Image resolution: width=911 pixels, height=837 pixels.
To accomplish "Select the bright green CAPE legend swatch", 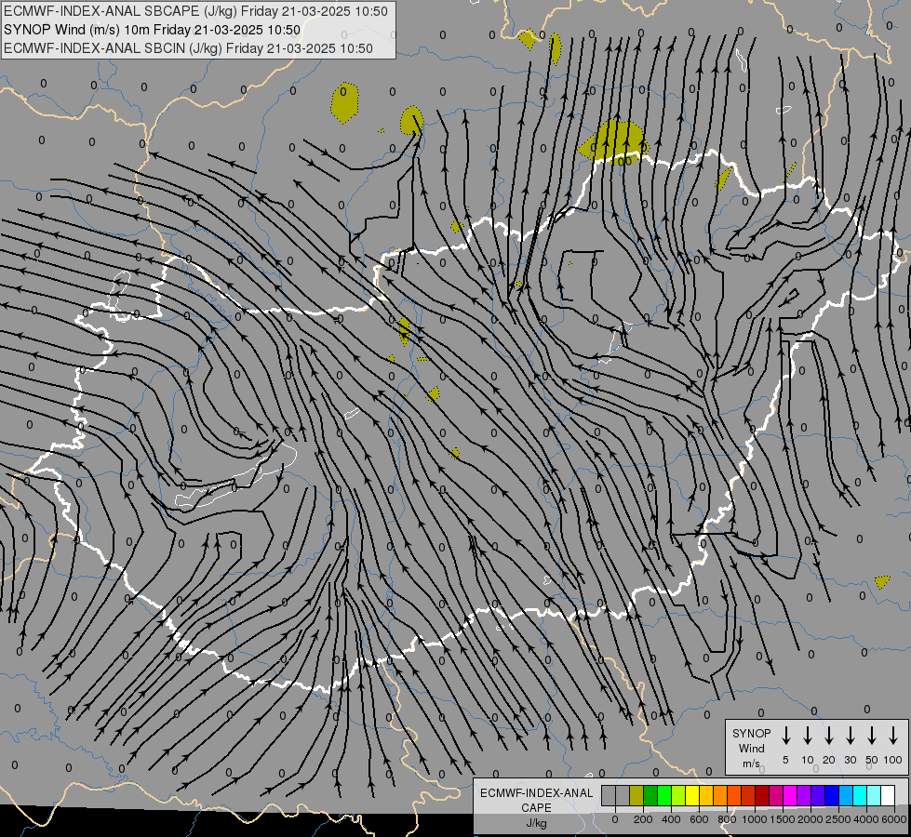I will 664,795.
